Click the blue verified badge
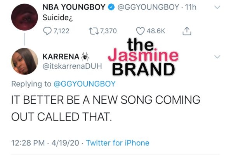Viewport: 231px width, 155px height. (111, 7)
